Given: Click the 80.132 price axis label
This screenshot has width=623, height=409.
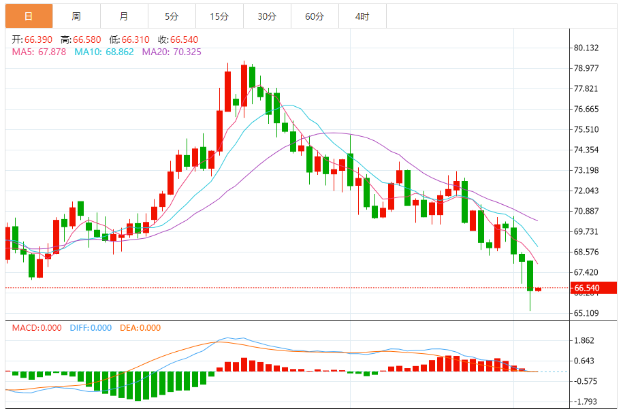Looking at the screenshot, I should click(x=586, y=48).
